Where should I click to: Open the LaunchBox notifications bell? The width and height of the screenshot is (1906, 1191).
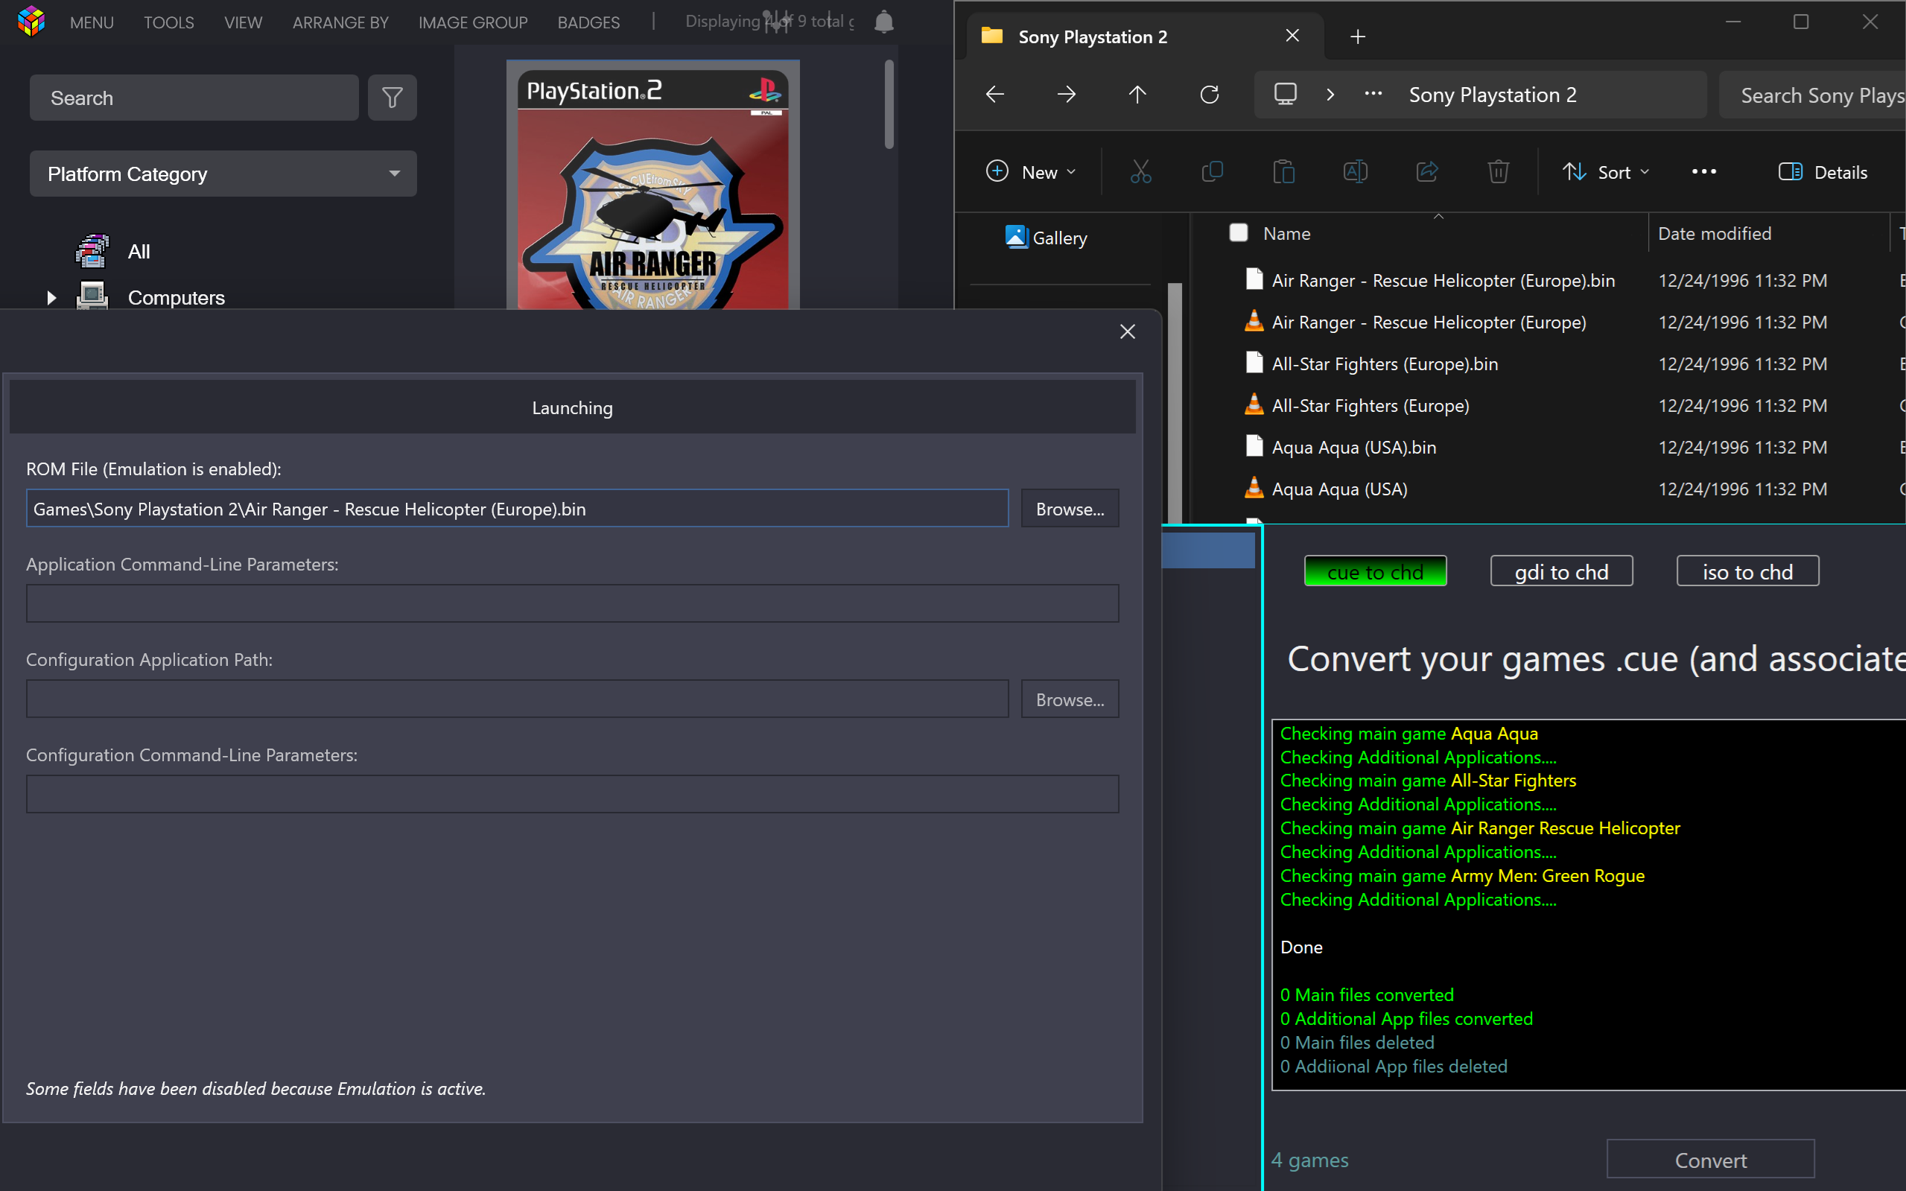(x=883, y=22)
